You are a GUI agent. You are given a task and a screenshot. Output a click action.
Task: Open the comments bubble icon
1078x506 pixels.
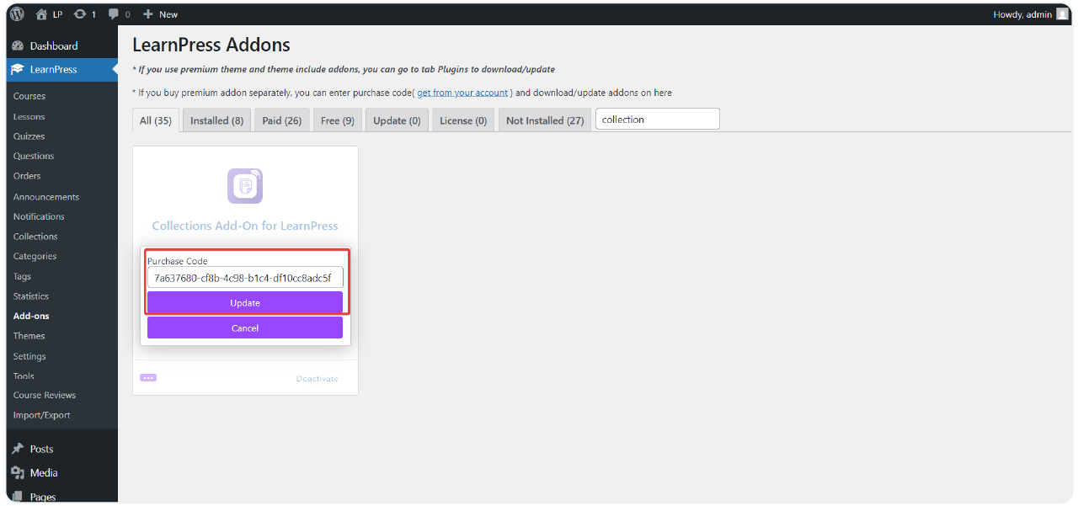pos(114,14)
